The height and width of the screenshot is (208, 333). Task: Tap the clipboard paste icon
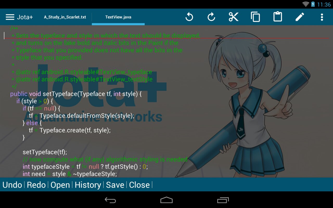pyautogui.click(x=278, y=17)
